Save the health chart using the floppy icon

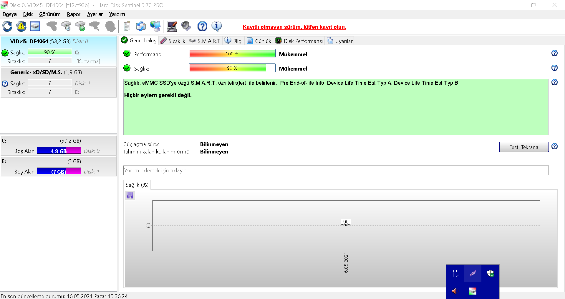click(x=130, y=195)
